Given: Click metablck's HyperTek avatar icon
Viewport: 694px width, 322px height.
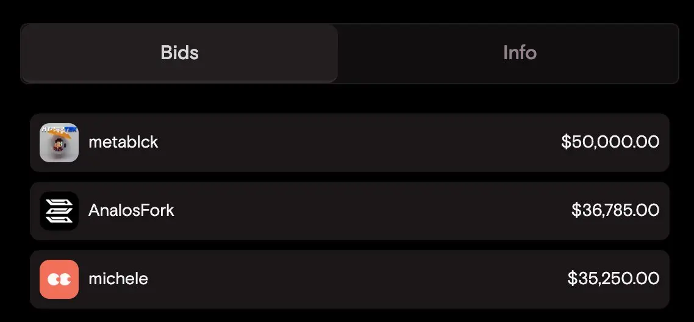Looking at the screenshot, I should pos(59,143).
